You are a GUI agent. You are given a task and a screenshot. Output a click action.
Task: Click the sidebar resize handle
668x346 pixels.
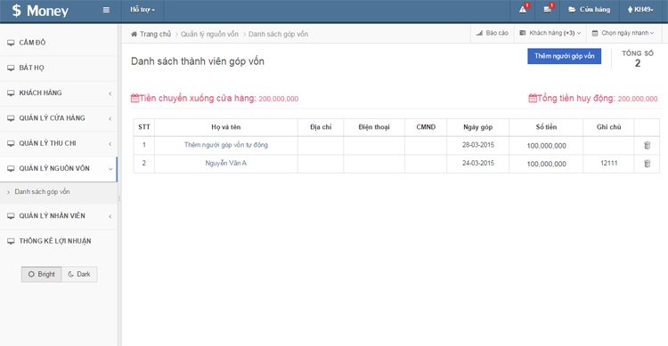click(119, 198)
